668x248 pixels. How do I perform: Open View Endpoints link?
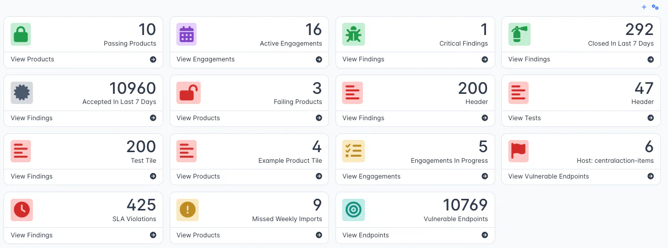(x=365, y=235)
